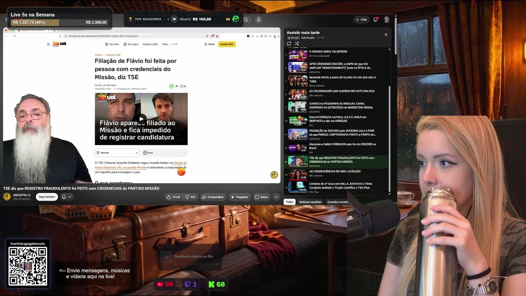Open notification bell dropdown for ANCAPSU channel
526x296 pixels.
click(67, 197)
